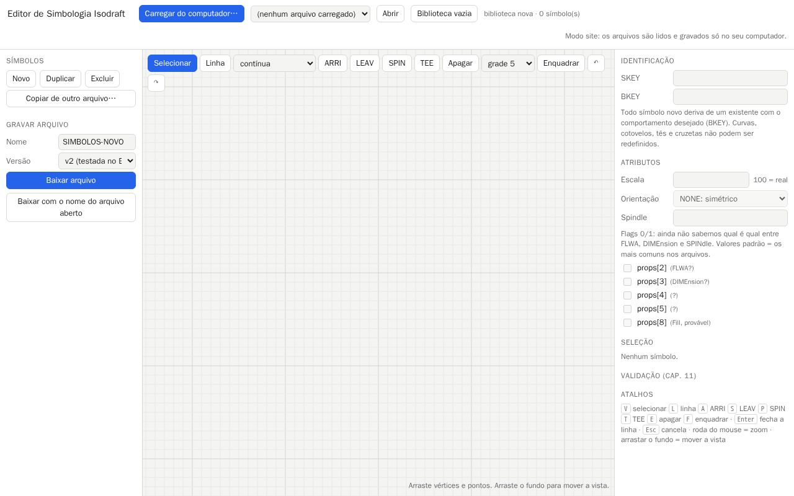
Task: Check the props[5] checkbox
Action: click(627, 309)
